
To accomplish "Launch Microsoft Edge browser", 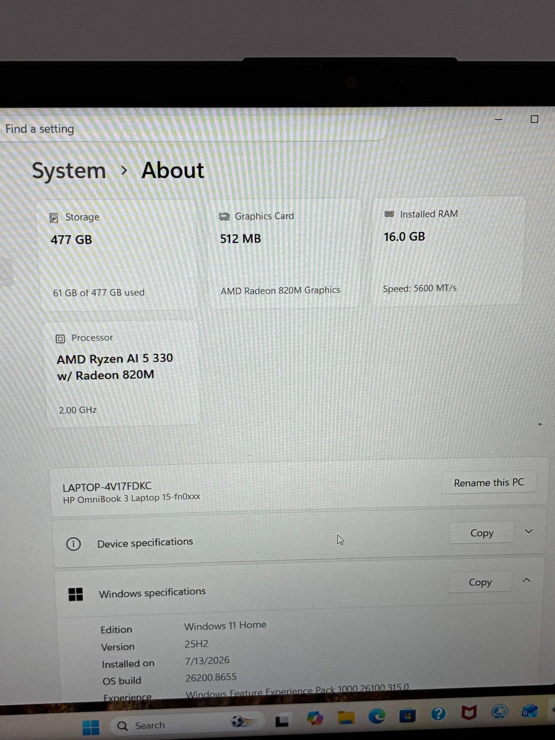I will click(x=377, y=716).
